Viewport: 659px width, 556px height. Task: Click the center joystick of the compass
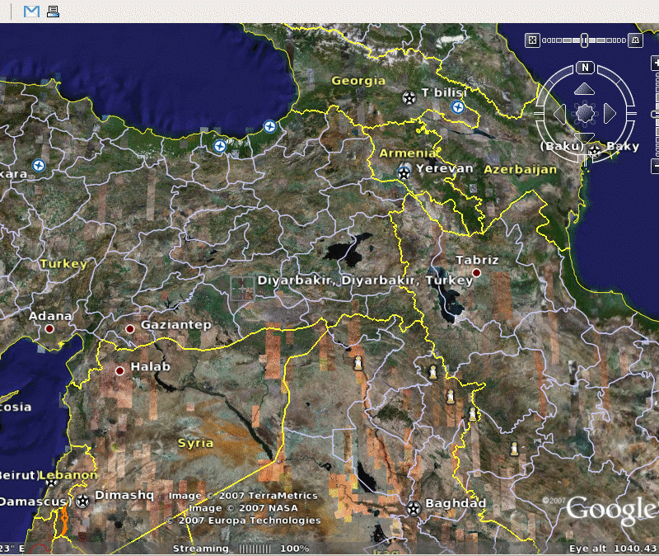tap(585, 113)
